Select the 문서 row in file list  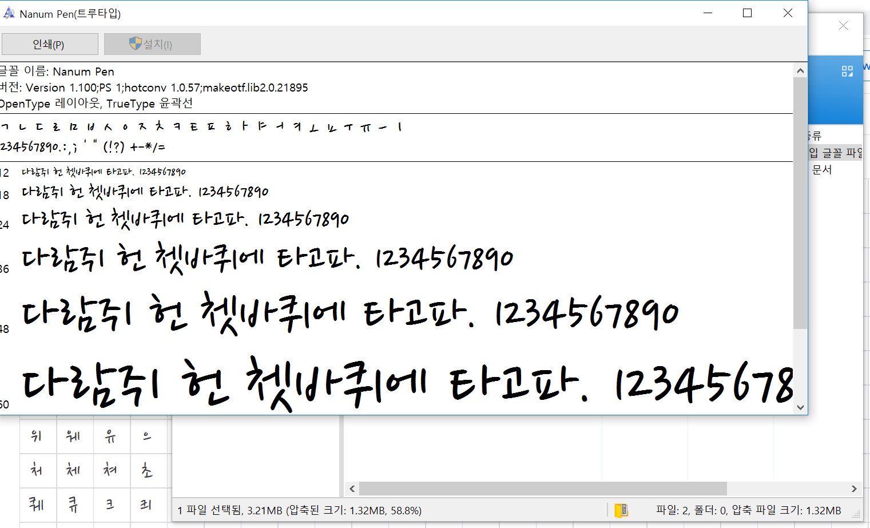822,170
